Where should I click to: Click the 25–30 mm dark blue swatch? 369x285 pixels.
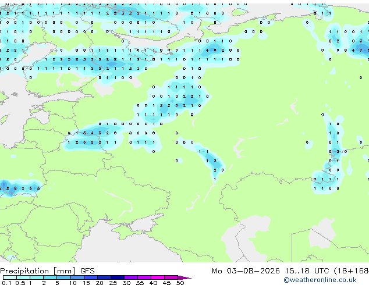click(117, 277)
